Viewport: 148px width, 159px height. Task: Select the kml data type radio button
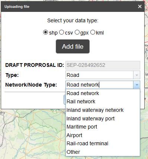(93, 32)
